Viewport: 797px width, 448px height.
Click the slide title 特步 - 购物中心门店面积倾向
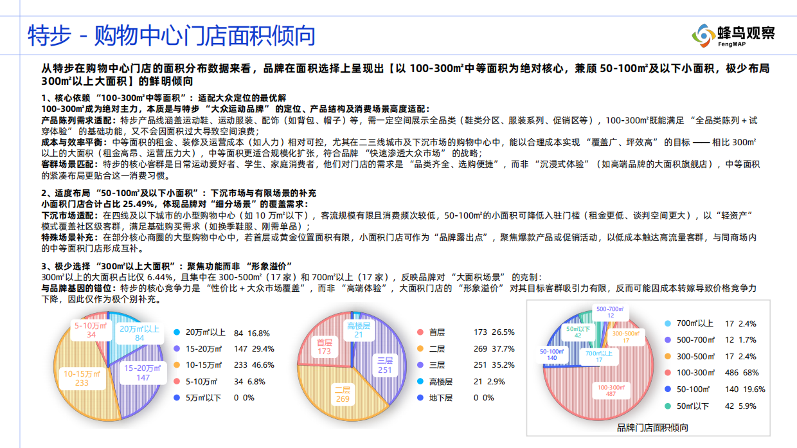point(170,37)
